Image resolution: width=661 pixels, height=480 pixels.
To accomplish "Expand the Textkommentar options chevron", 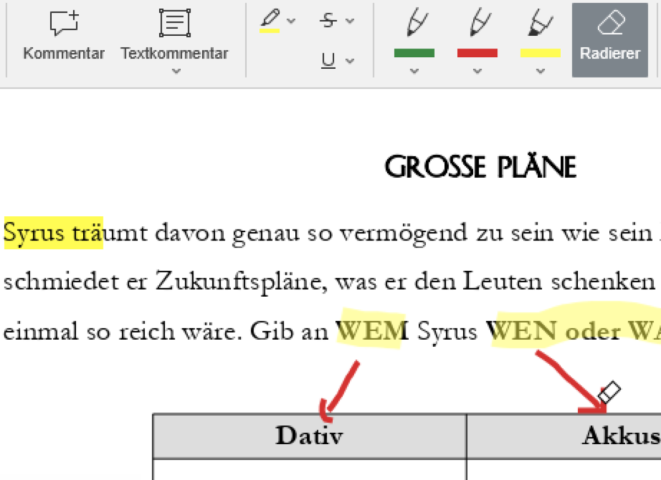I will point(176,71).
